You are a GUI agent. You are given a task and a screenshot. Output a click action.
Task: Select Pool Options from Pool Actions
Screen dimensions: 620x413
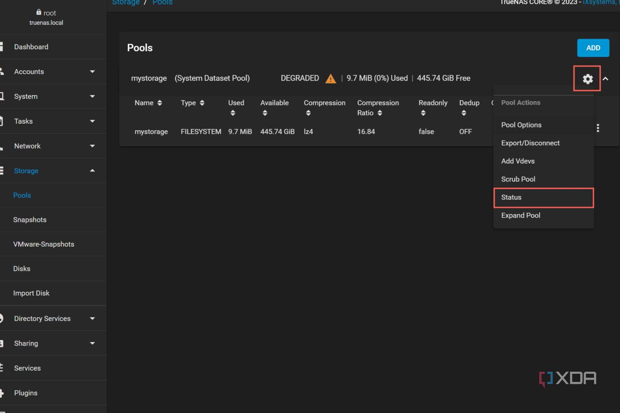543,125
